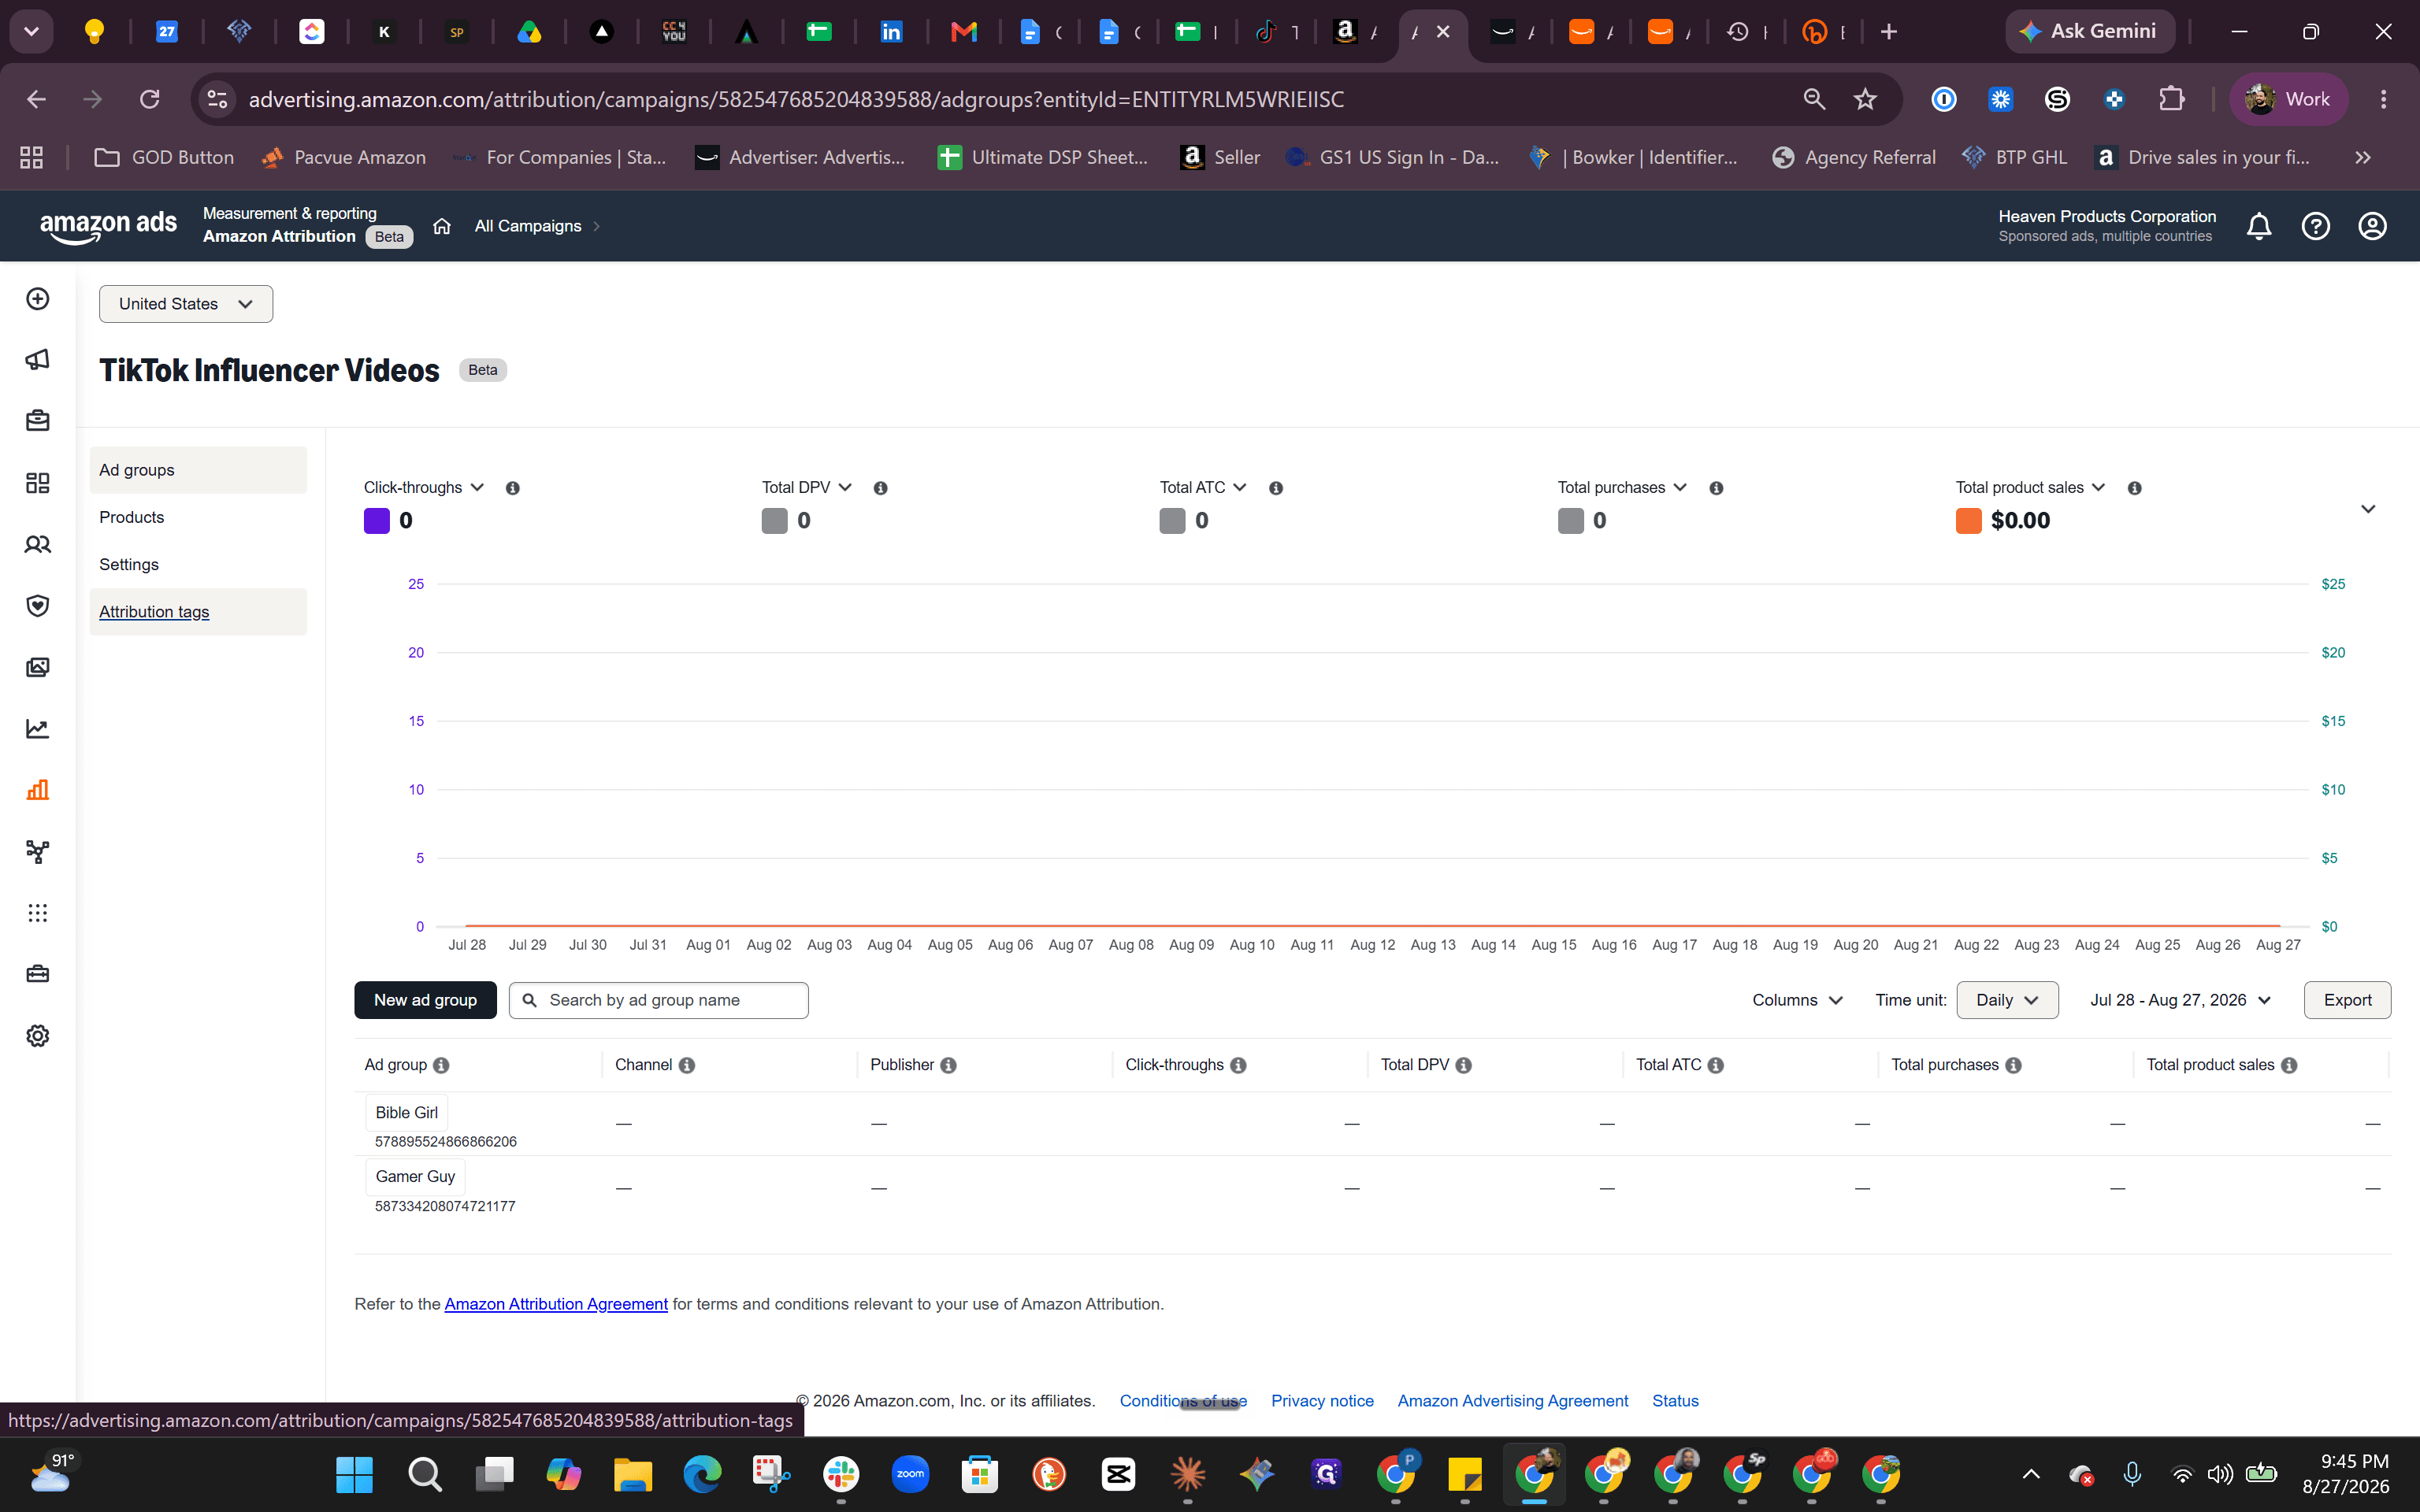This screenshot has width=2420, height=1512.
Task: Click the help question mark icon
Action: pos(2316,226)
